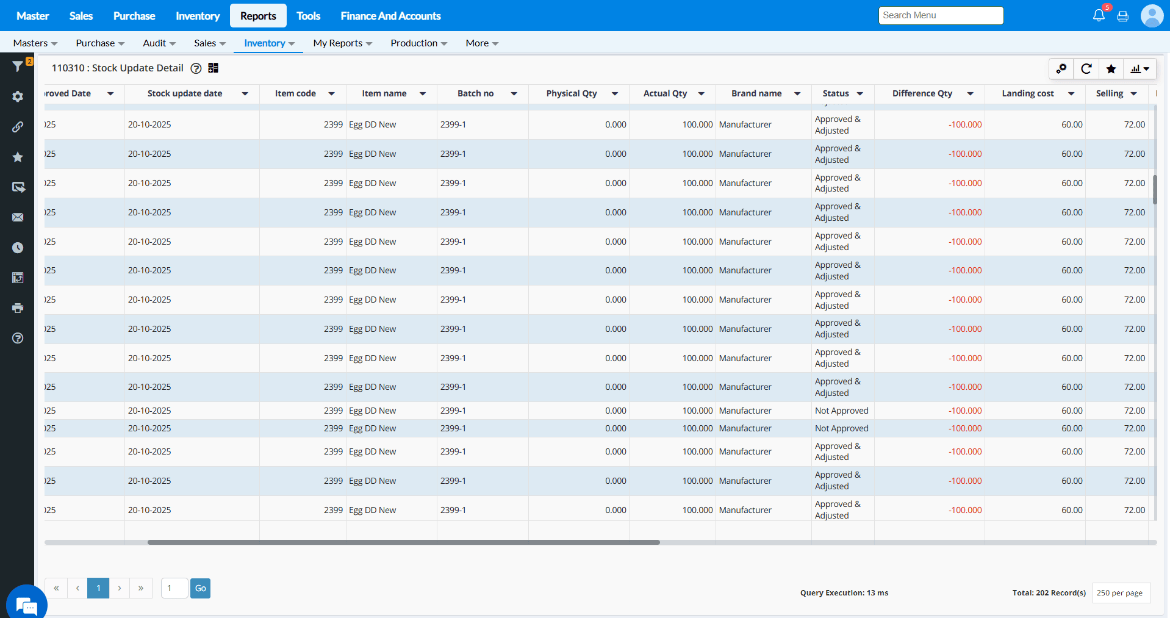
Task: Click the link chain icon in the sidebar
Action: tap(18, 127)
